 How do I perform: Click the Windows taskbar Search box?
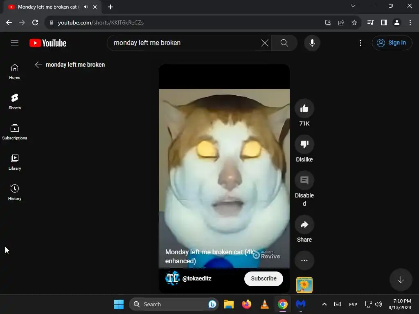coord(173,304)
